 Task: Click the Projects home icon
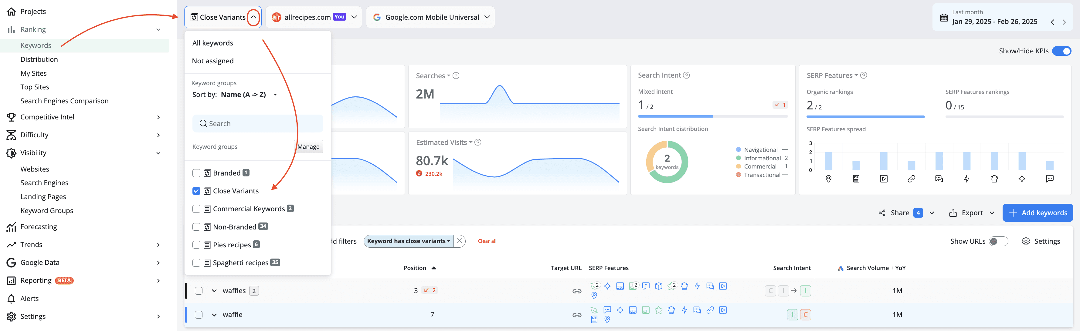pos(11,11)
